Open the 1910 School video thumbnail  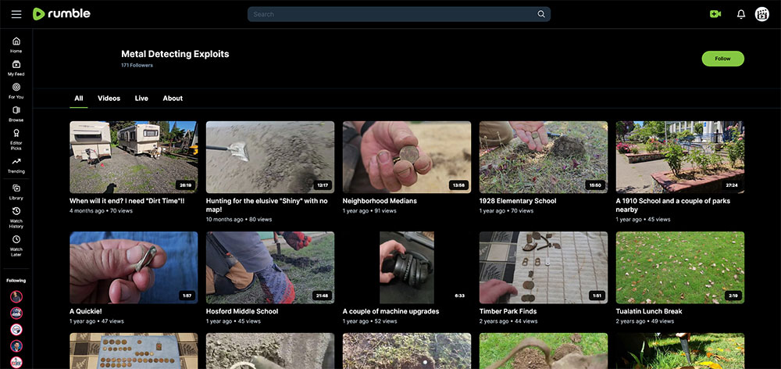[680, 157]
